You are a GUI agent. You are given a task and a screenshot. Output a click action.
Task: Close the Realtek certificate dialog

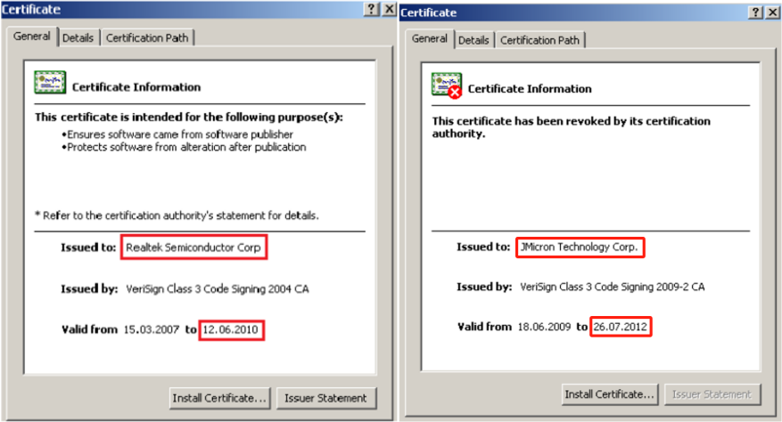[389, 8]
